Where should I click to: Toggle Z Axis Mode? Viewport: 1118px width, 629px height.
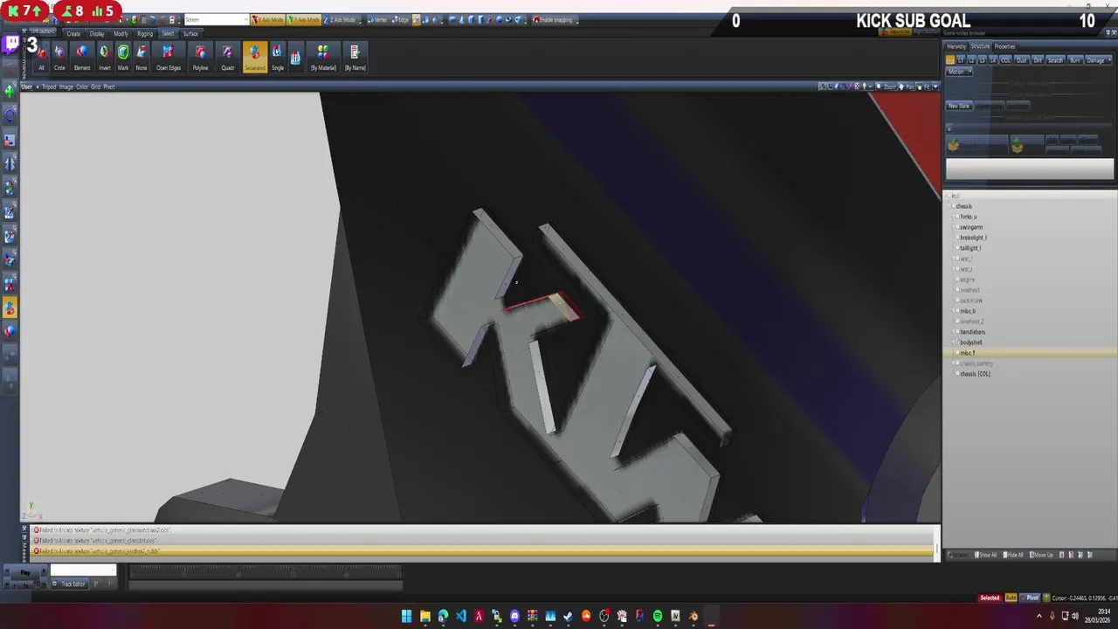(342, 19)
